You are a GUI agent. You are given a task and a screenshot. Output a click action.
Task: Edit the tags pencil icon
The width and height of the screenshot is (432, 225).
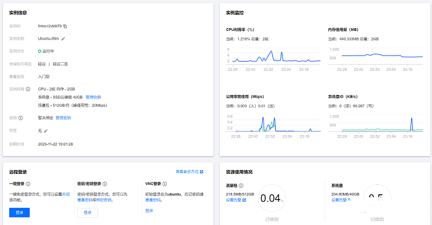46,131
